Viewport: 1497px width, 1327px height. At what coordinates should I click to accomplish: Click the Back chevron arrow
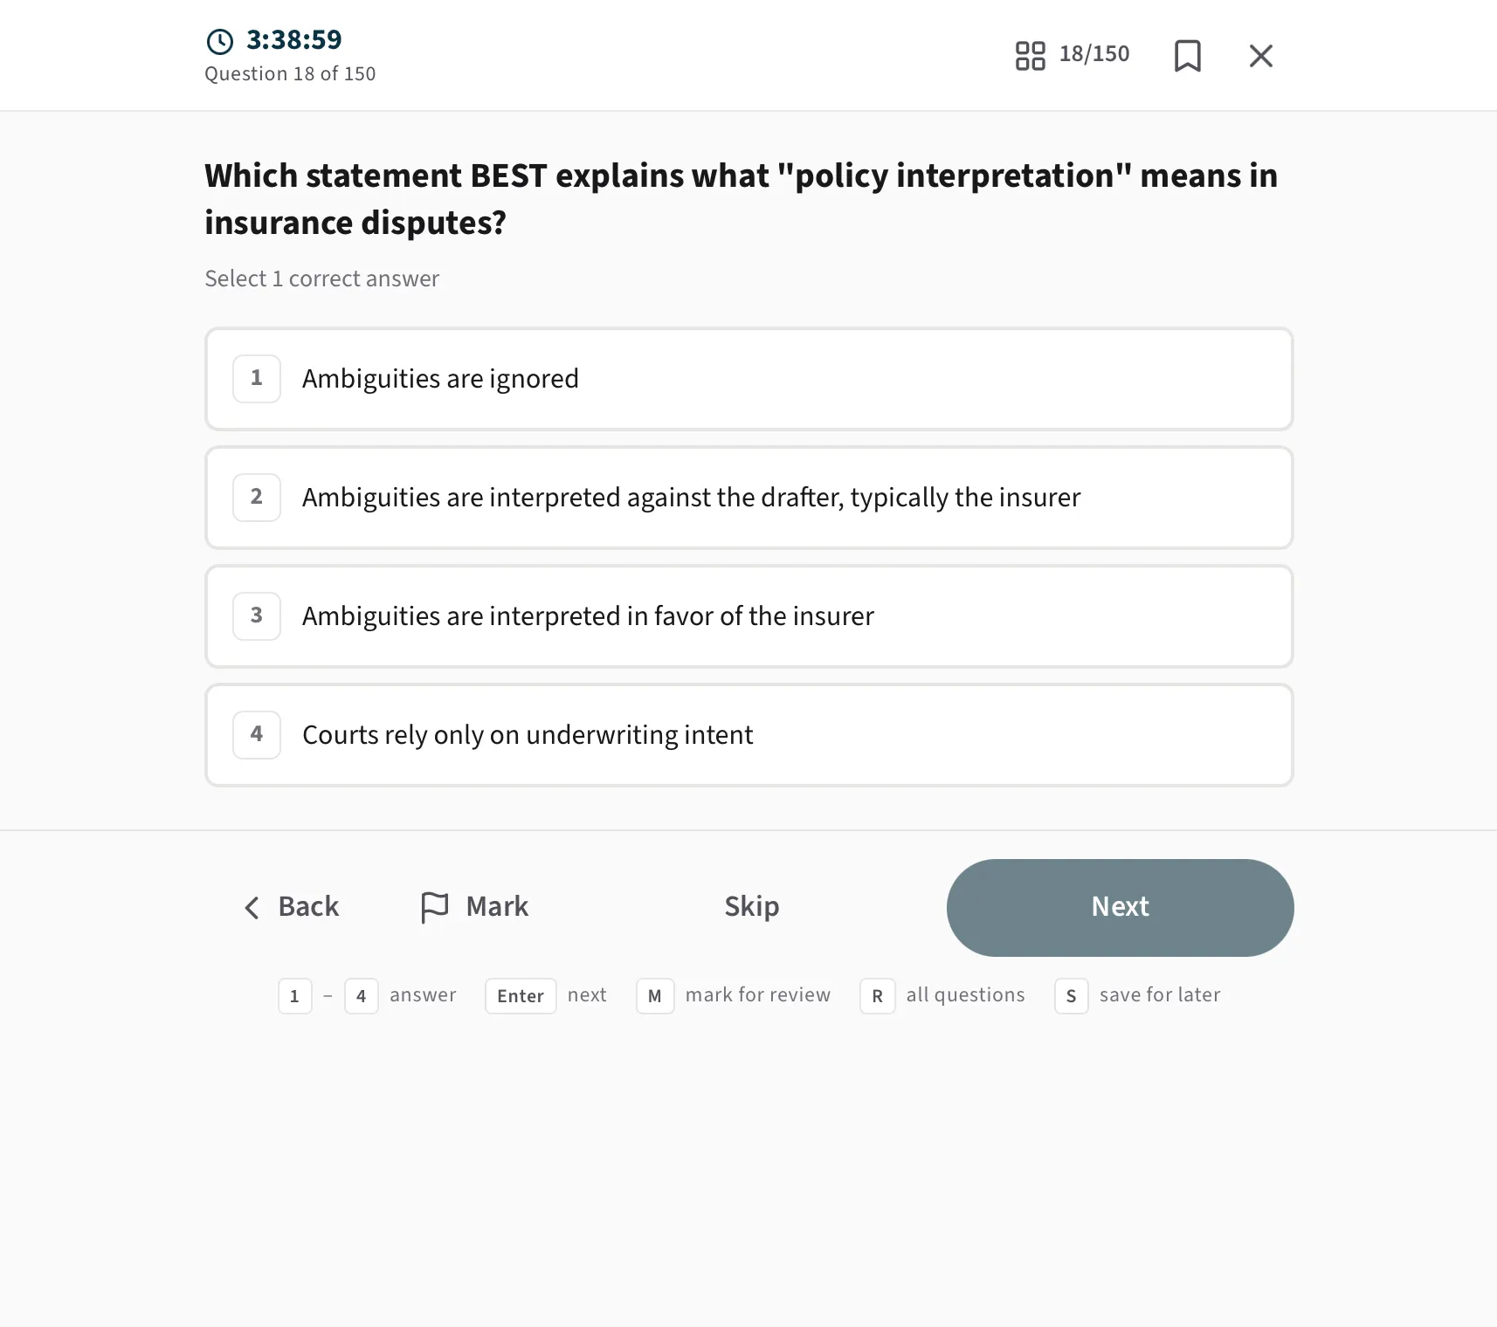pos(252,908)
